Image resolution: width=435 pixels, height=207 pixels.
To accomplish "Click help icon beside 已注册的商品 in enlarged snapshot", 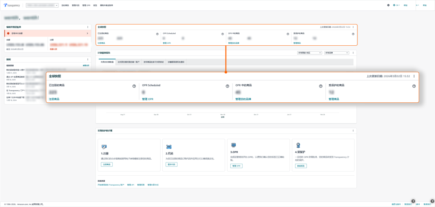I will pos(134,86).
